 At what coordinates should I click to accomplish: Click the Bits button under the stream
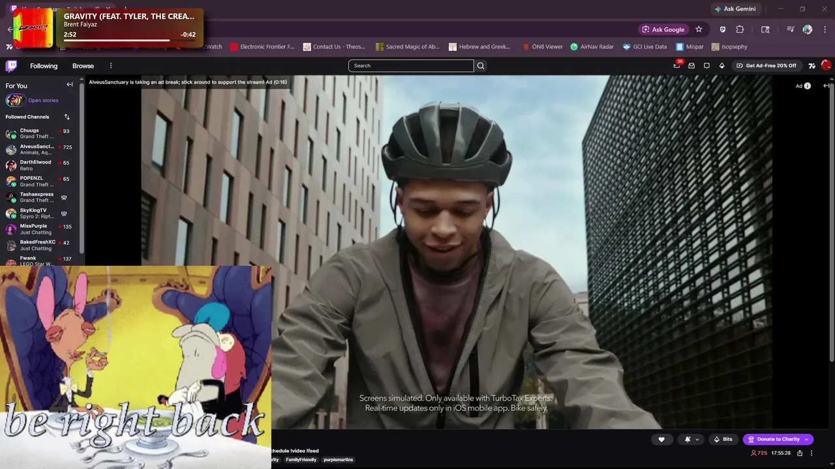(723, 439)
